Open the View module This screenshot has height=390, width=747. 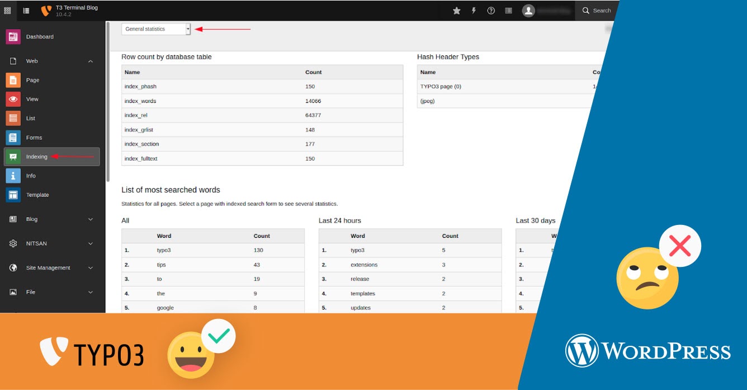[12, 99]
